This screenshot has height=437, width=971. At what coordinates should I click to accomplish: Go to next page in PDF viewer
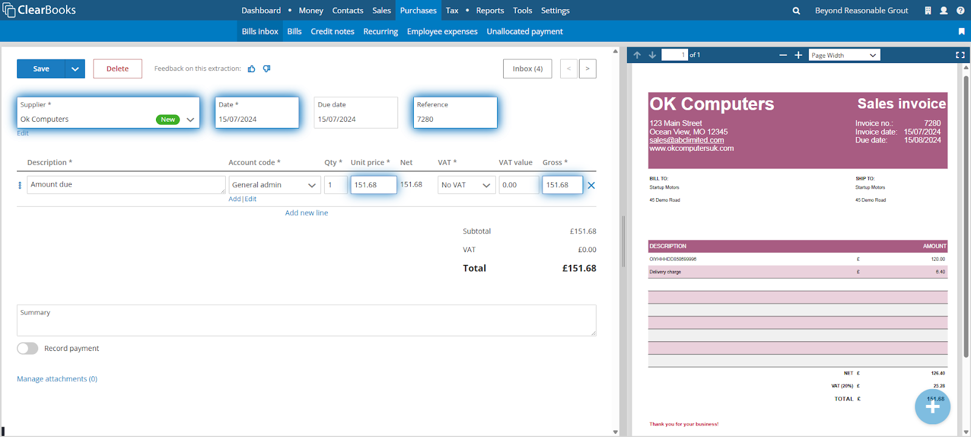[x=652, y=55]
